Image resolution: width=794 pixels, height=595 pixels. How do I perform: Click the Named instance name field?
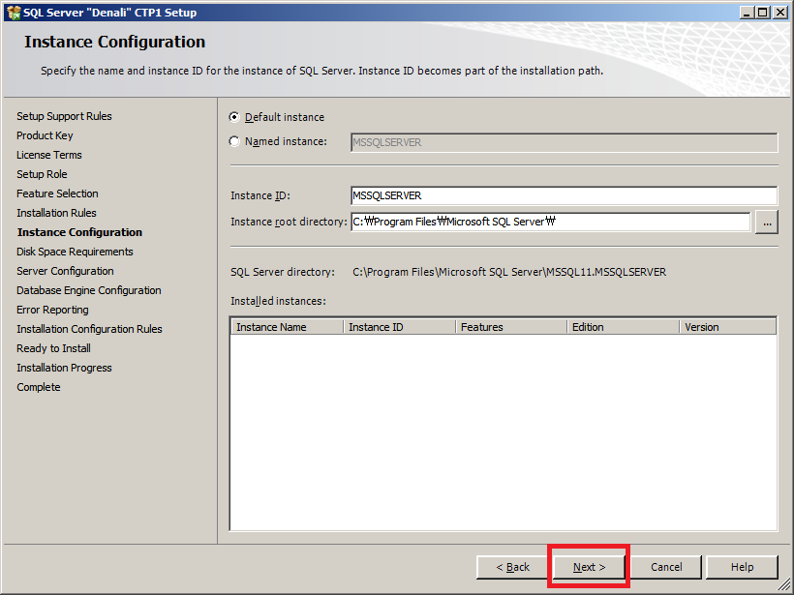click(x=565, y=142)
